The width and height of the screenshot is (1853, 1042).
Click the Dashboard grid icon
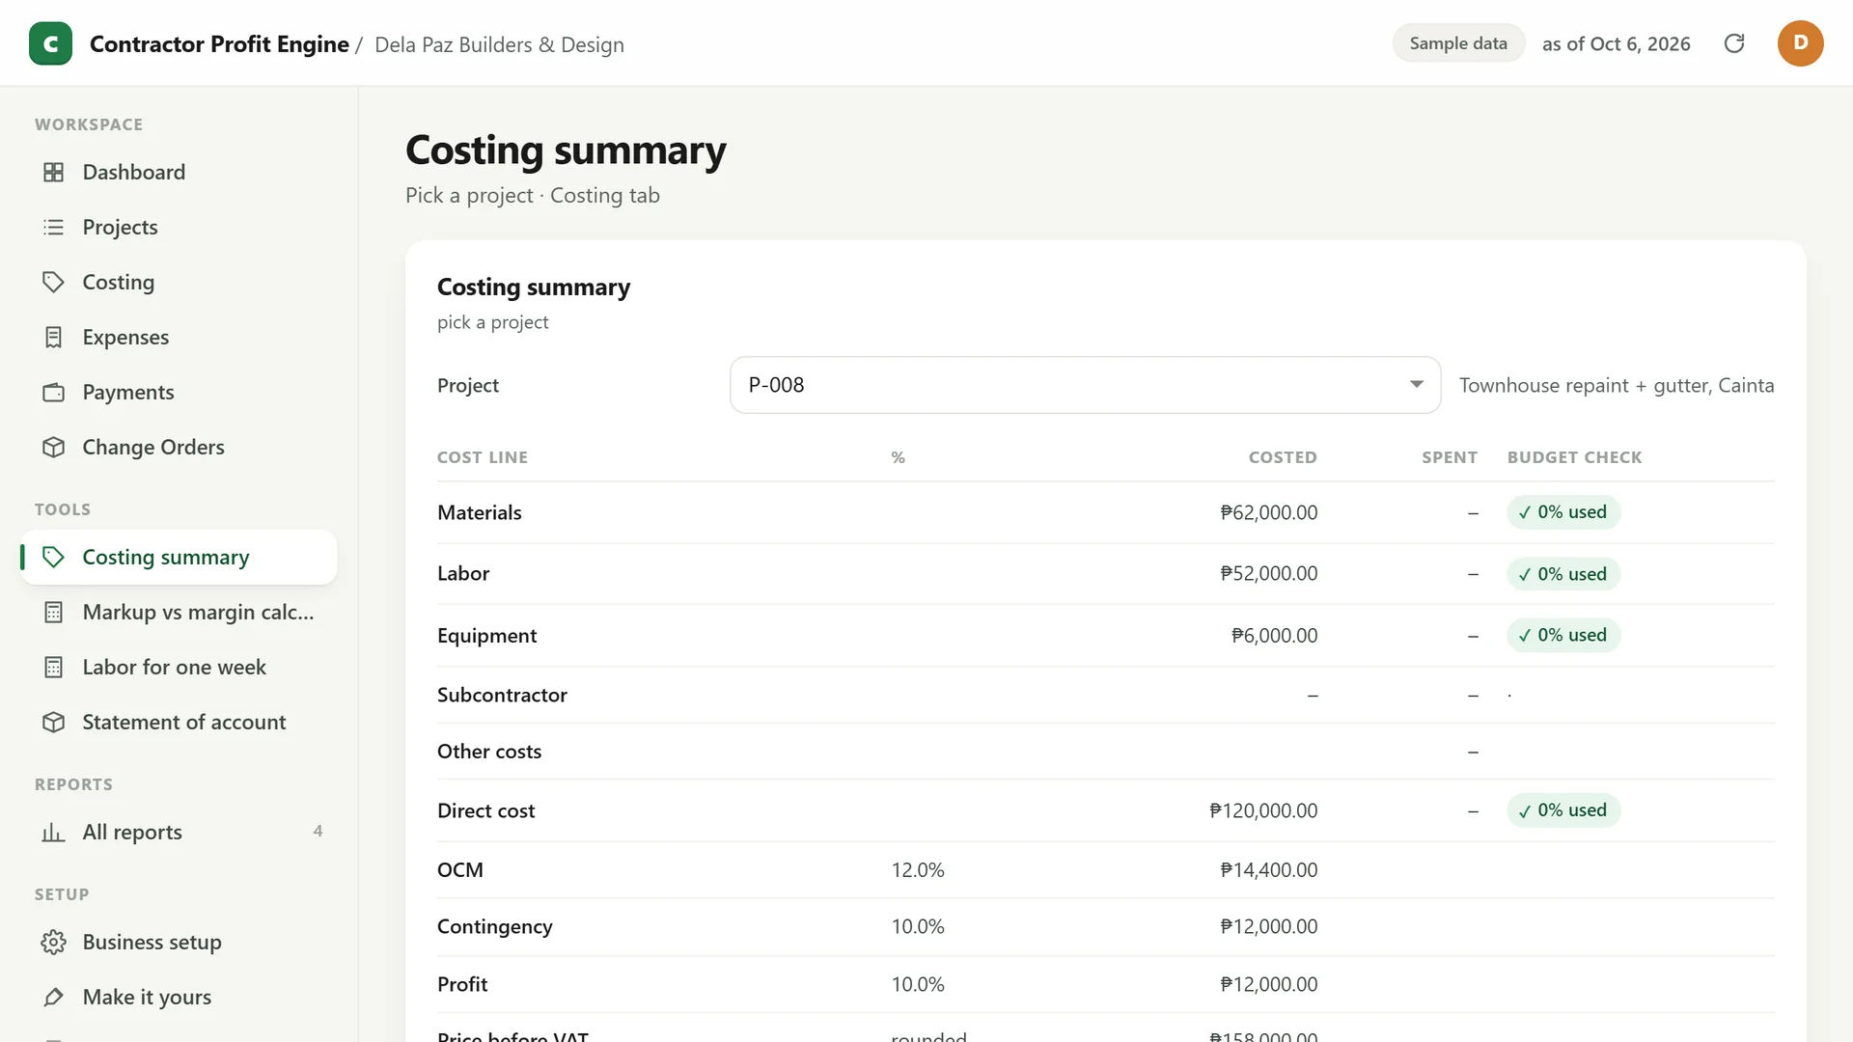pyautogui.click(x=54, y=172)
